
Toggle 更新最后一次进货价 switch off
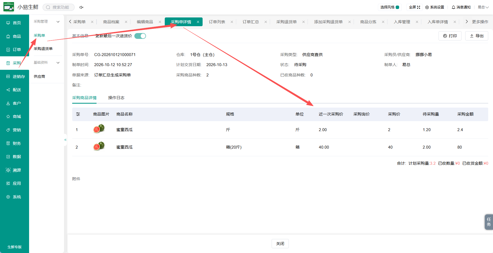(140, 36)
